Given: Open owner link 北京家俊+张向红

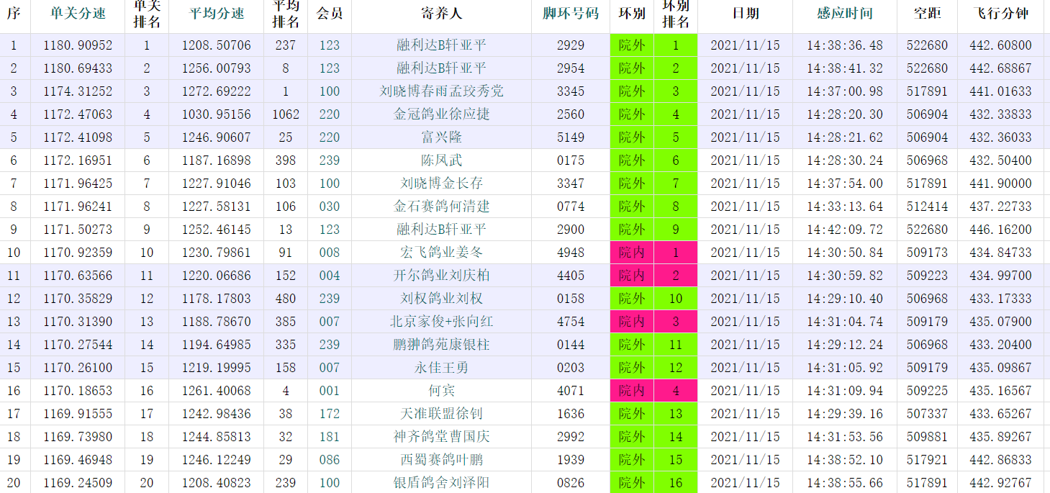Looking at the screenshot, I should 441,322.
